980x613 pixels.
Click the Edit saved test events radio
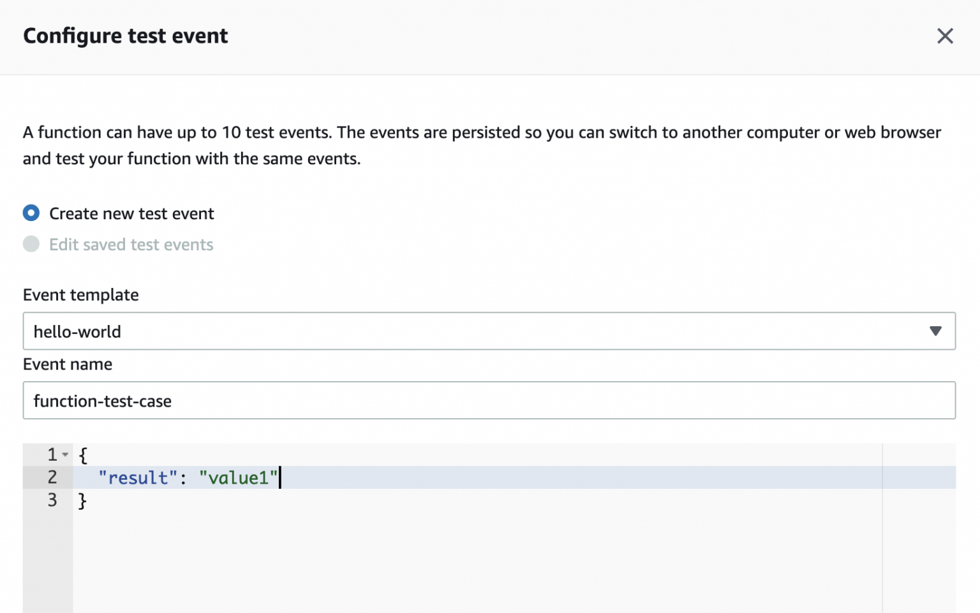point(31,244)
